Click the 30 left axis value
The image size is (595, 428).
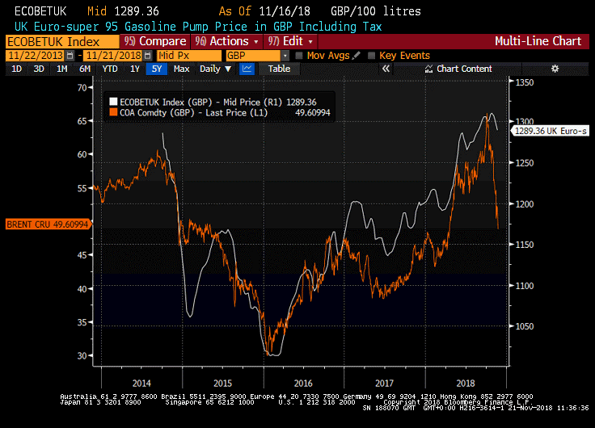pyautogui.click(x=82, y=355)
